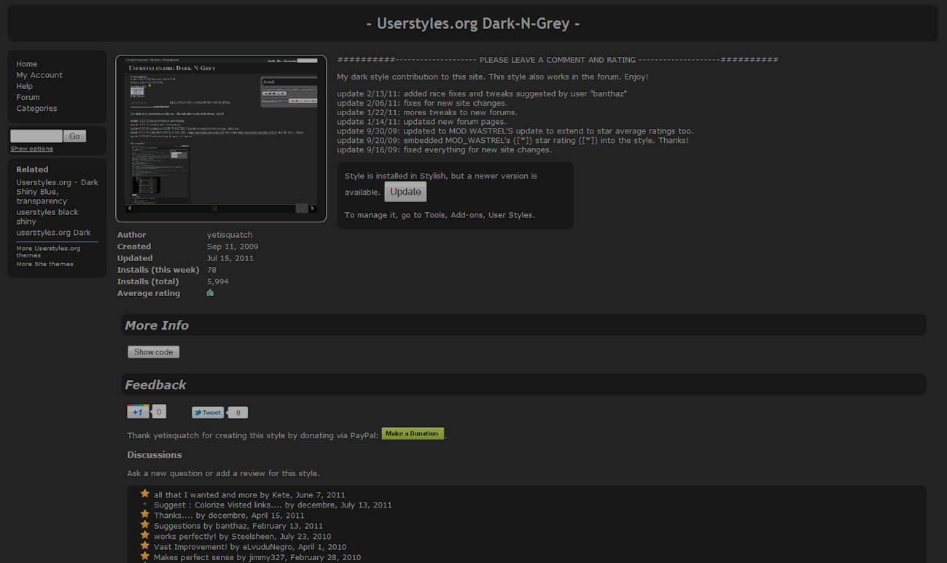Open search options via "Show options"

click(x=32, y=148)
